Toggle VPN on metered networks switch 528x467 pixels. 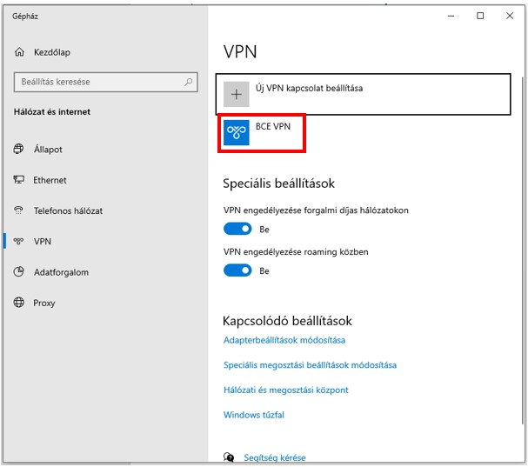237,229
